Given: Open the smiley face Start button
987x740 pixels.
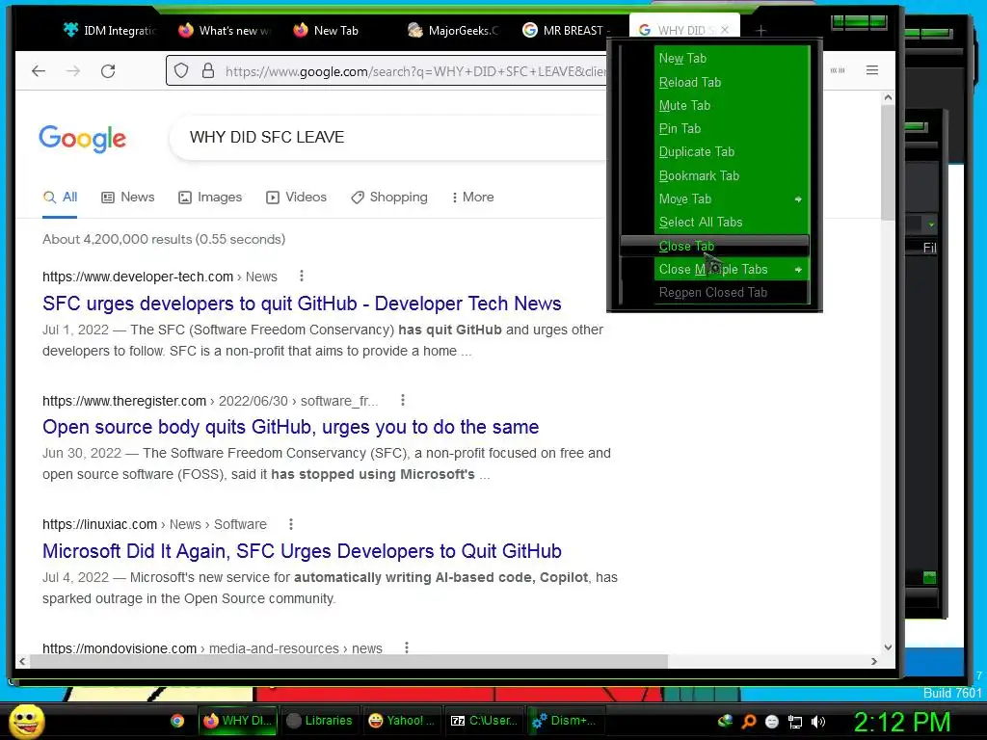Looking at the screenshot, I should [x=26, y=721].
